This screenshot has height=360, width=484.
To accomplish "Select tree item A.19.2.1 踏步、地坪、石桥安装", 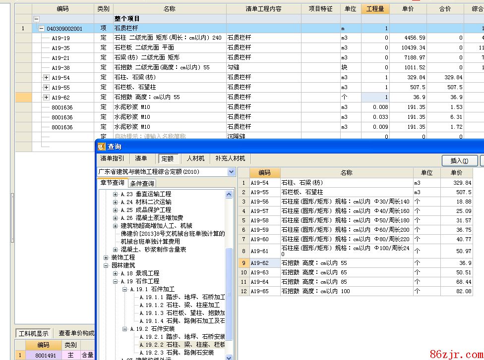I will [x=181, y=337].
